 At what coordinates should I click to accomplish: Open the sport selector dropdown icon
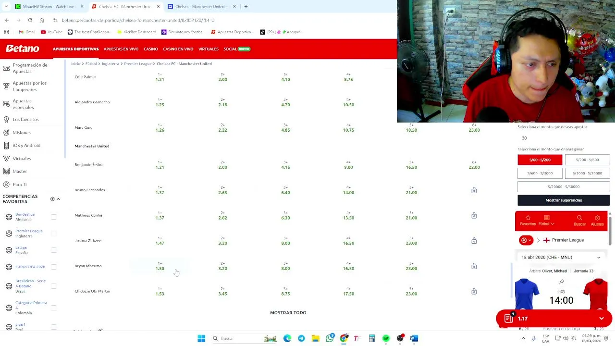click(x=526, y=240)
